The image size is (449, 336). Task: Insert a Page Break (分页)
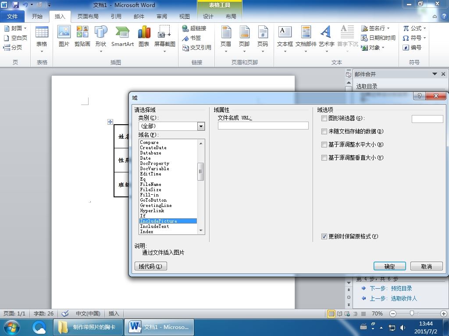pos(13,47)
